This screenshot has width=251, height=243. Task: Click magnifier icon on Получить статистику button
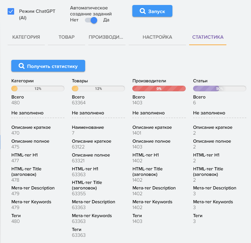tap(21, 66)
